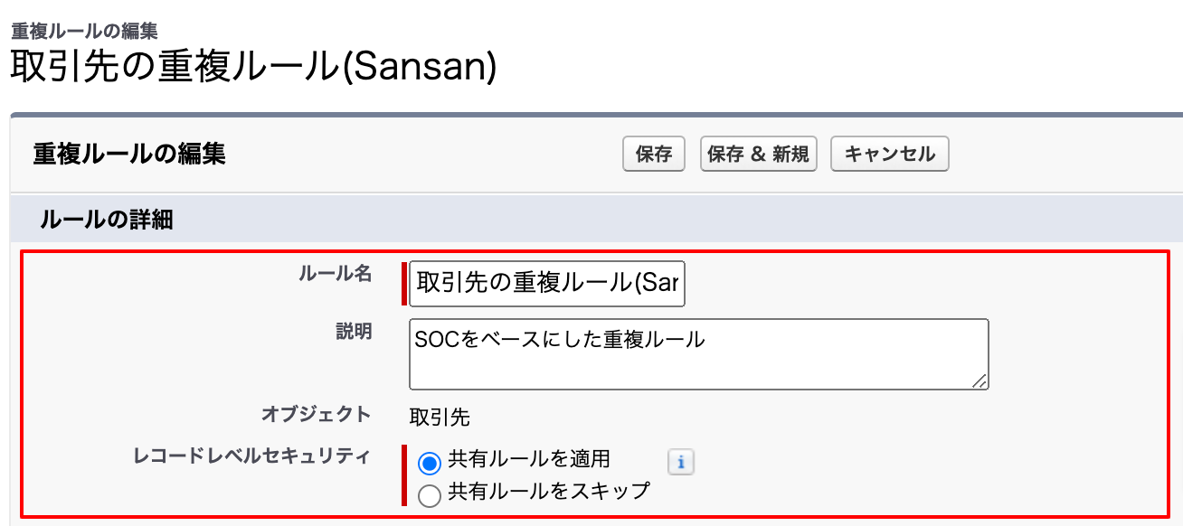
Task: Focus the ルール名 input field
Action: 547,284
